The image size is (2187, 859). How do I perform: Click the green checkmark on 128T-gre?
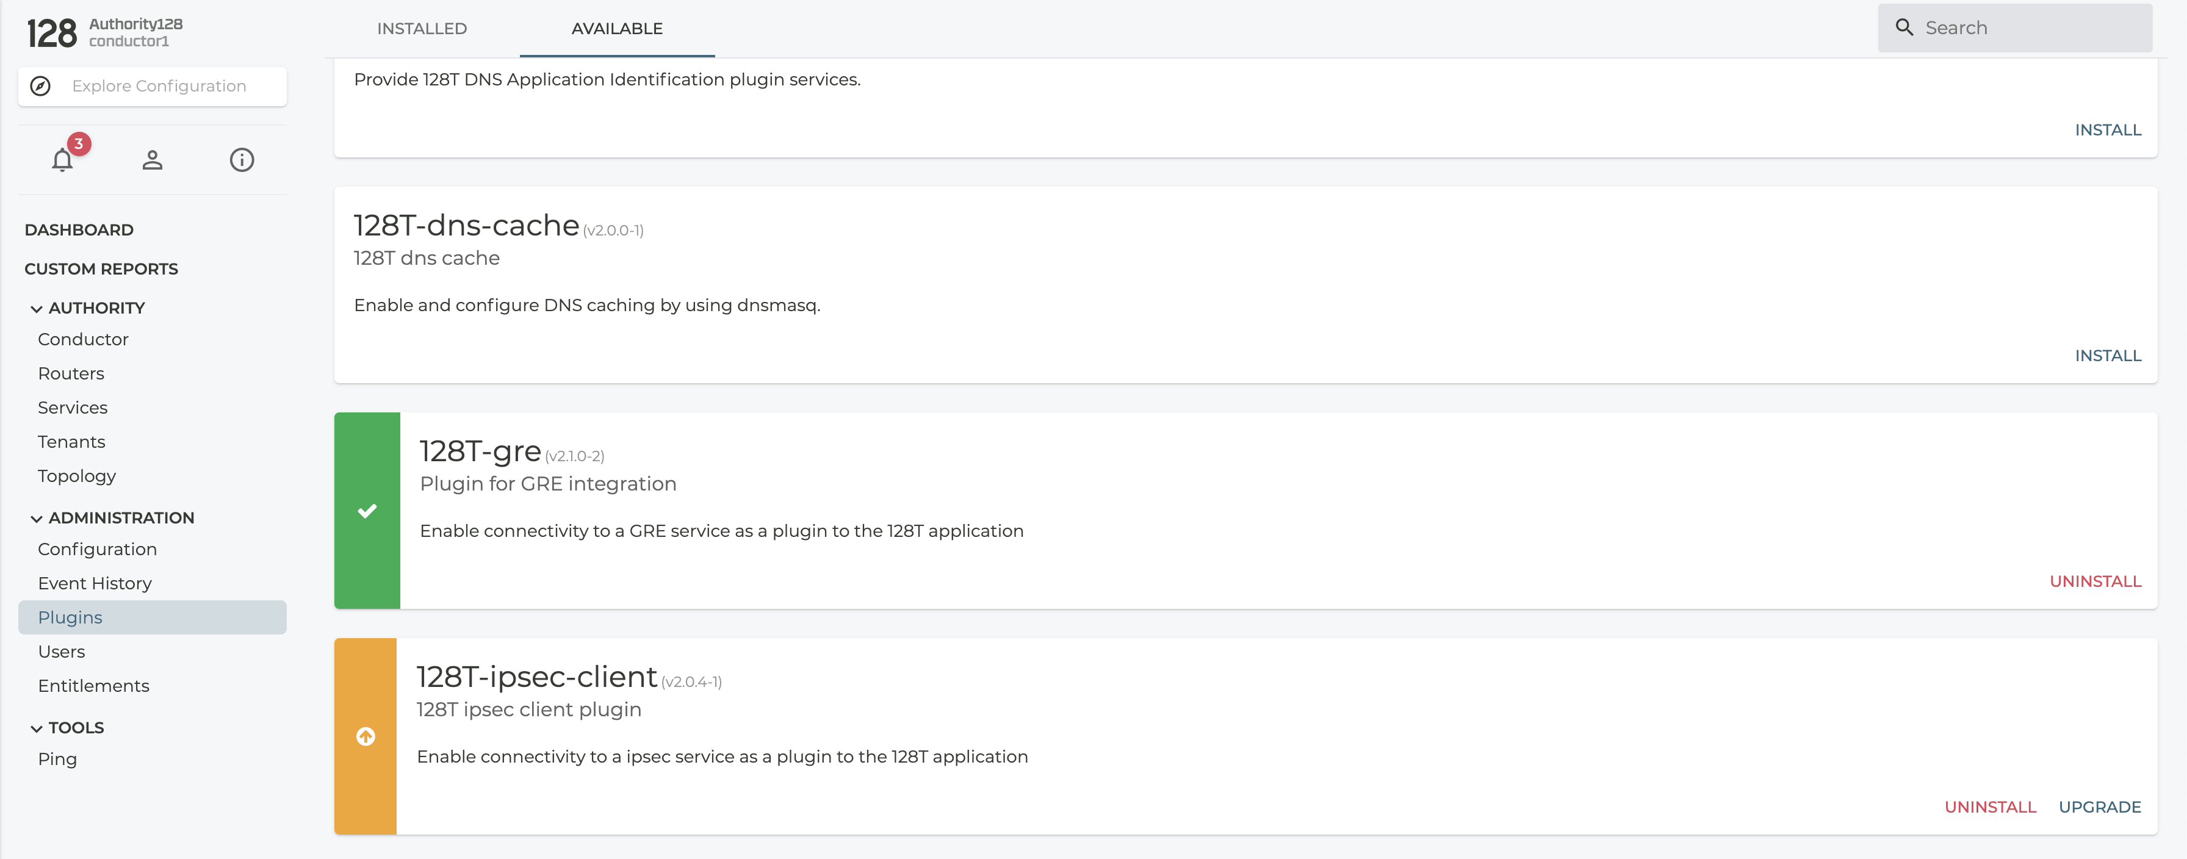(367, 511)
